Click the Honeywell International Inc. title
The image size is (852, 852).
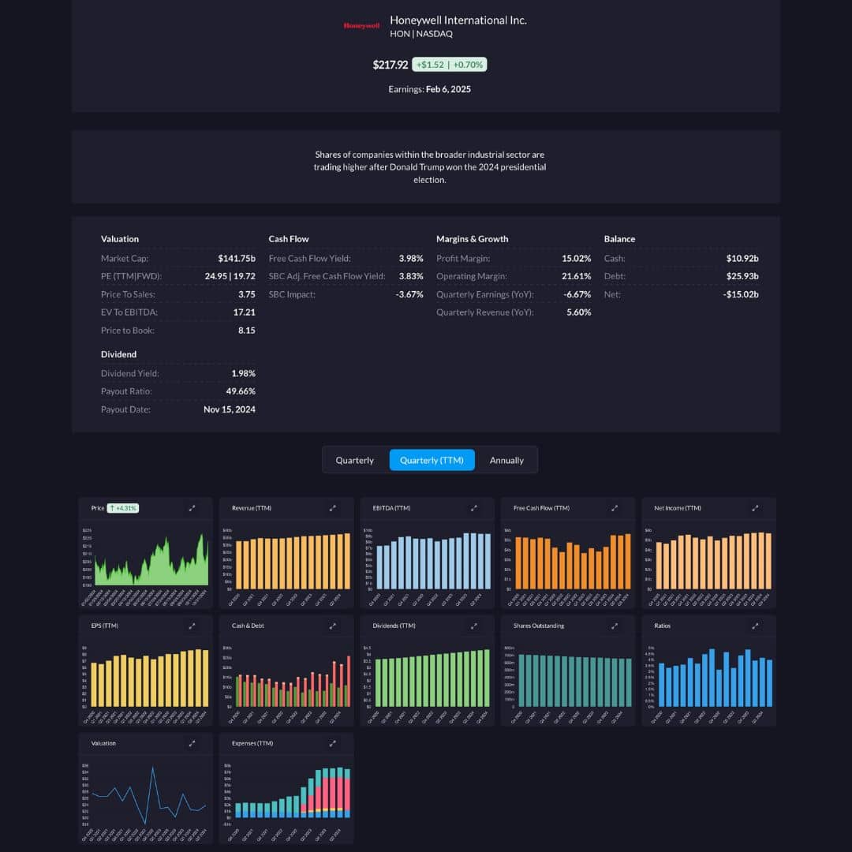(x=458, y=20)
